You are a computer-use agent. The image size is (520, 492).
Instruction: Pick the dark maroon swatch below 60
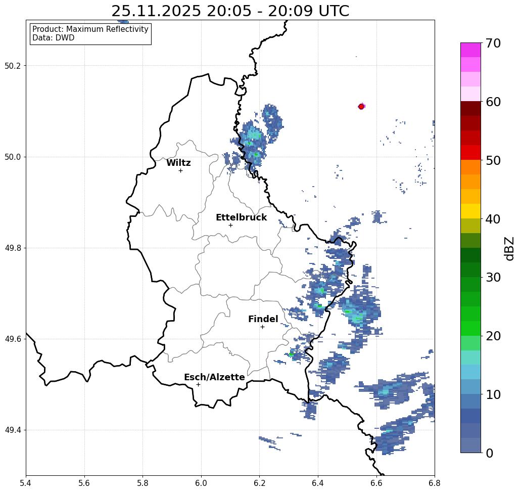[470, 109]
